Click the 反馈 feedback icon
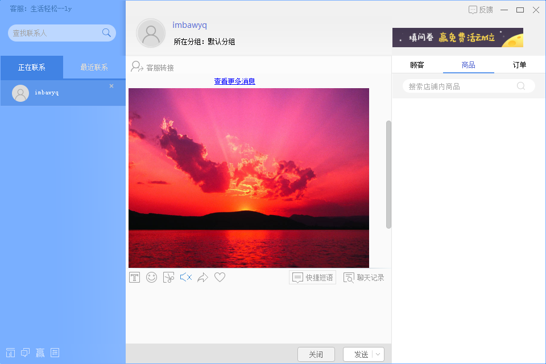Viewport: 546px width, 364px height. 481,10
